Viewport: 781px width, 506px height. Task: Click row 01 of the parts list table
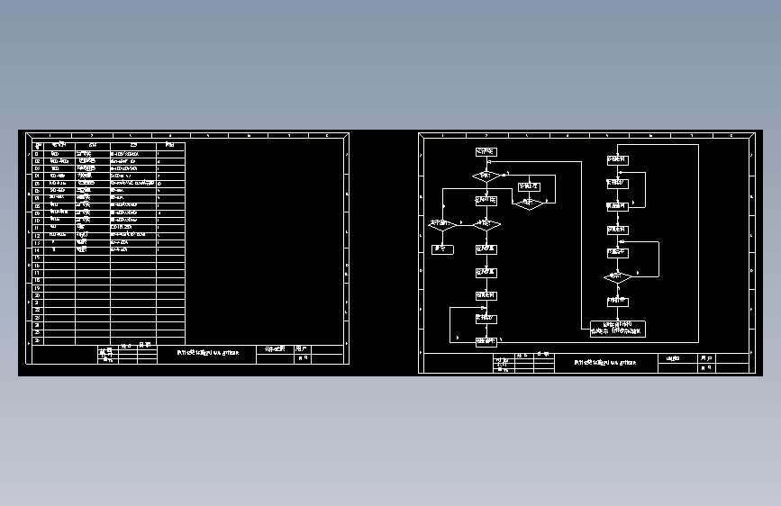(x=109, y=154)
